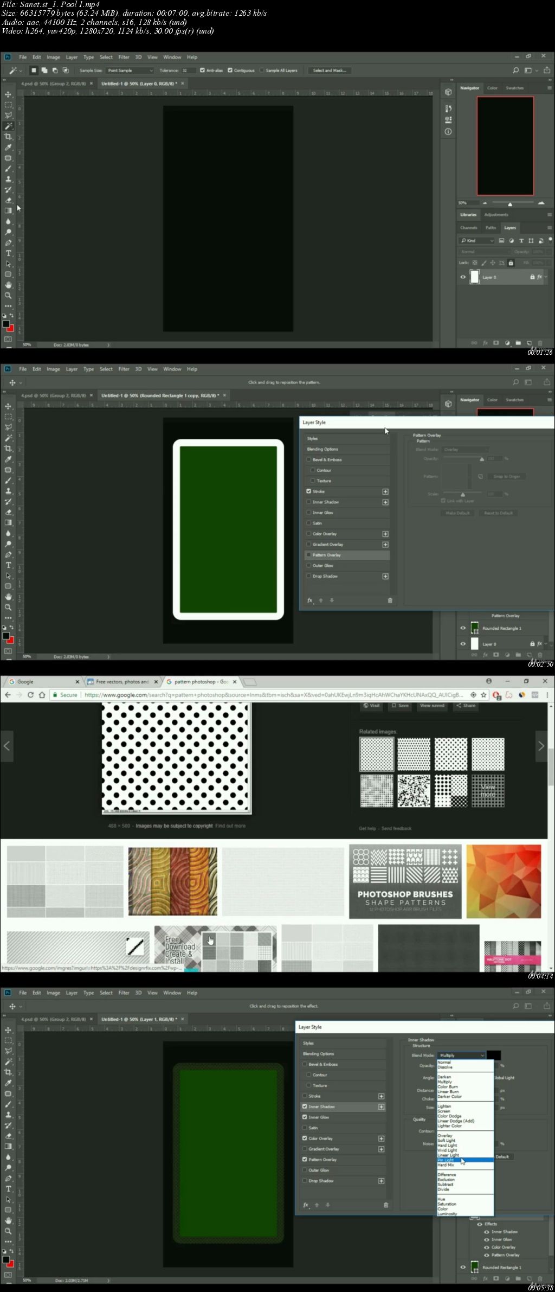Screen dimensions: 555x1292
Task: Choose the Gradient tool in the 00:01:26 frame
Action: tap(8, 211)
